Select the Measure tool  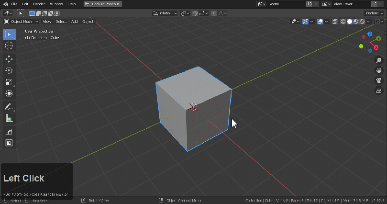[x=9, y=118]
